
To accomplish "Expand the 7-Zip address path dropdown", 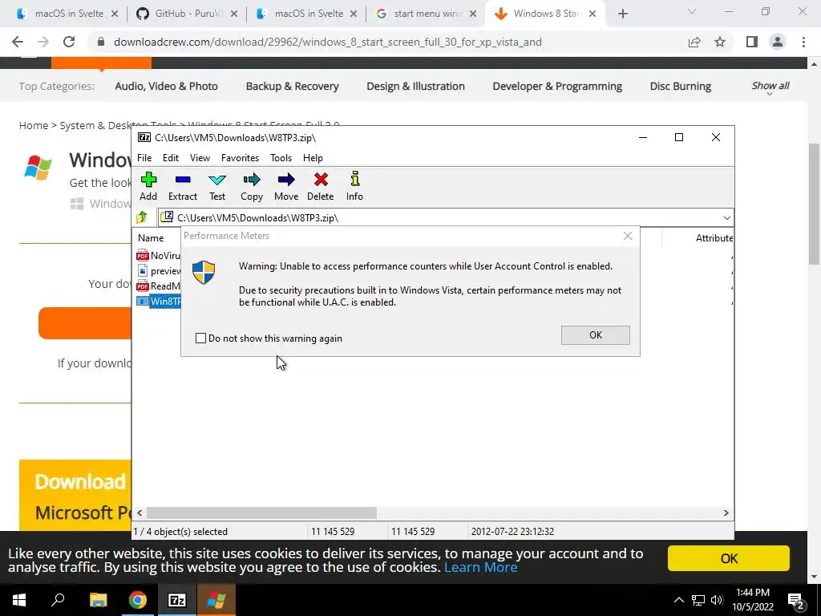I will [726, 218].
